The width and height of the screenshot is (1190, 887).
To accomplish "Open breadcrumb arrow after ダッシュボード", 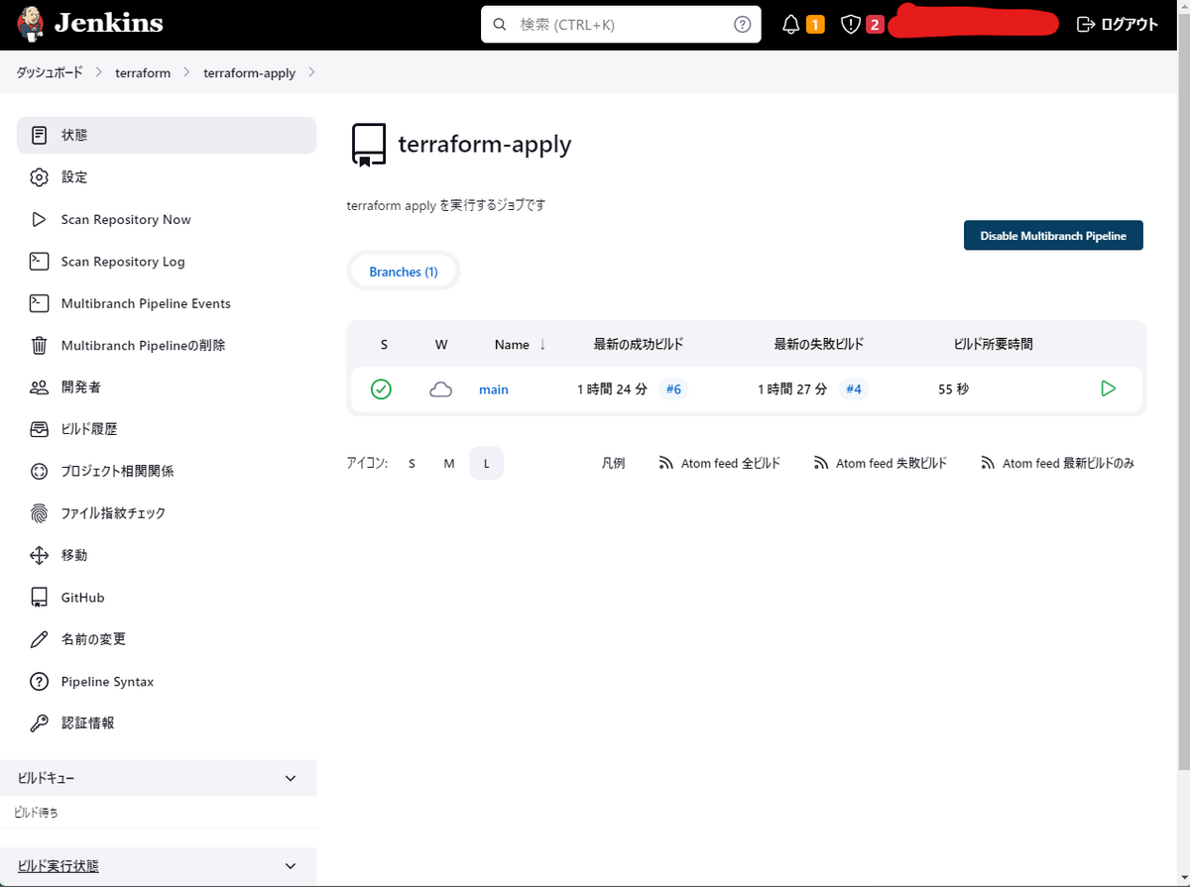I will tap(99, 72).
